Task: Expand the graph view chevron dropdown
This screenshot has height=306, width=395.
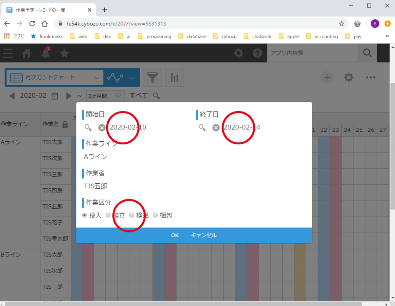Action: click(132, 78)
